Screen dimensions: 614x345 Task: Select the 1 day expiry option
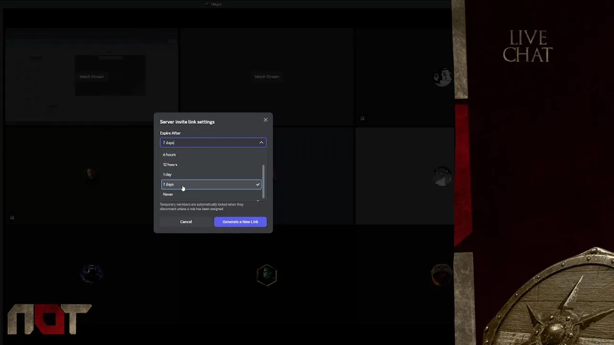[211, 174]
